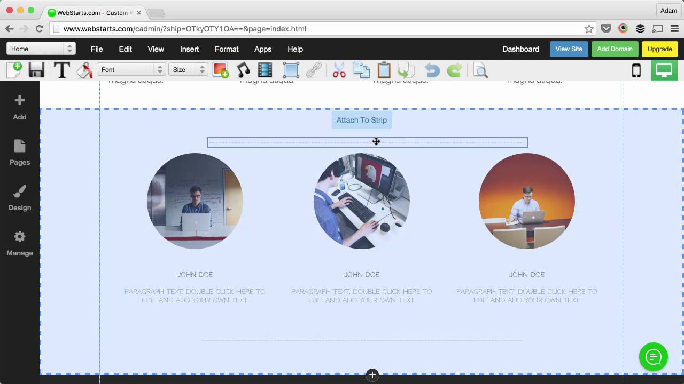The image size is (684, 384).
Task: Open the Add panel in sidebar
Action: pyautogui.click(x=20, y=107)
